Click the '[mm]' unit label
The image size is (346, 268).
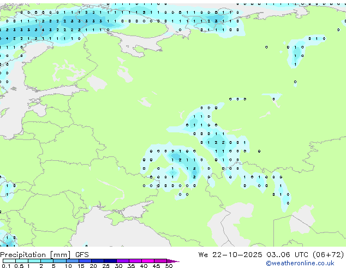click(x=61, y=255)
